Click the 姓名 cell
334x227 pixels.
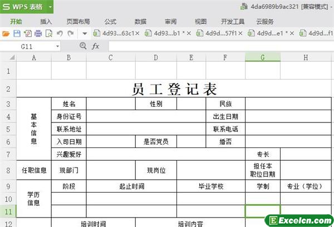click(x=69, y=104)
